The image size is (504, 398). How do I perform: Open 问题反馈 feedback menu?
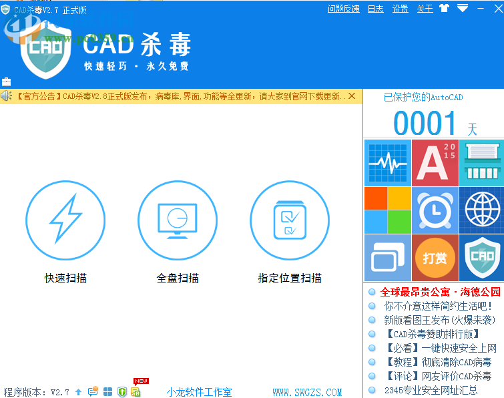pos(344,9)
